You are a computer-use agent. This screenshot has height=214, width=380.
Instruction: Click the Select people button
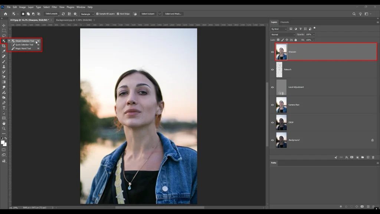pyautogui.click(x=51, y=14)
